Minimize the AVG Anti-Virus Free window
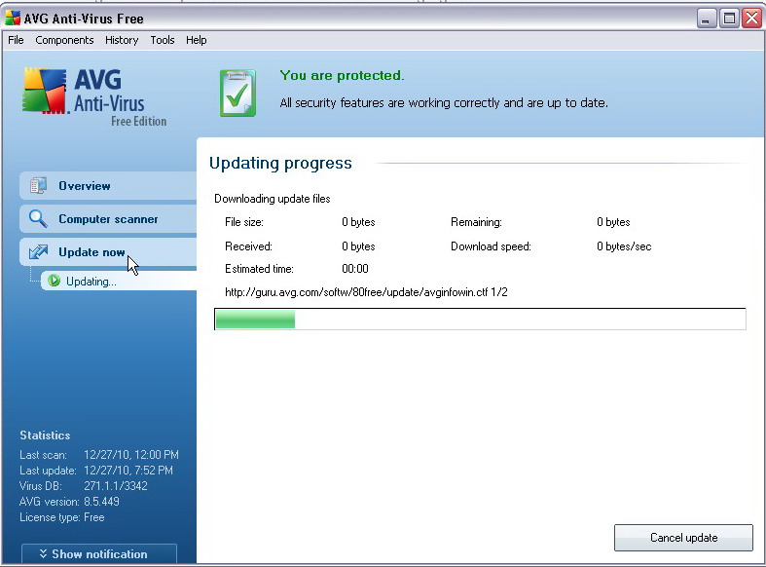766x567 pixels. click(x=706, y=19)
